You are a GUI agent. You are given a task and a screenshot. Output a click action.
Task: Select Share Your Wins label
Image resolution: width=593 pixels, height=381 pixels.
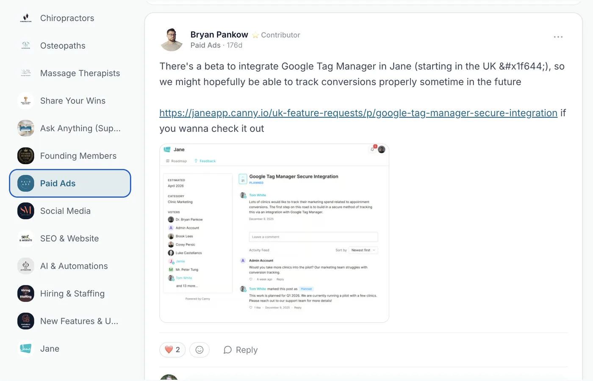coord(73,101)
